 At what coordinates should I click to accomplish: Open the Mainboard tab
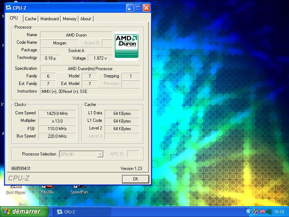coord(49,19)
